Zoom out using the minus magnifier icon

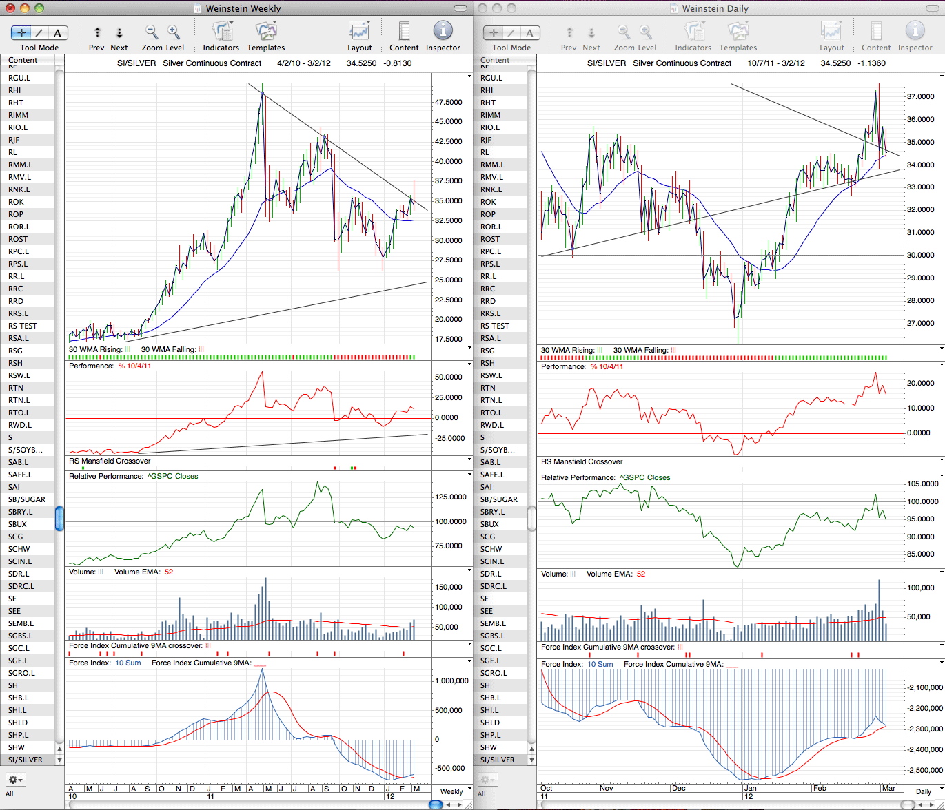click(x=152, y=32)
